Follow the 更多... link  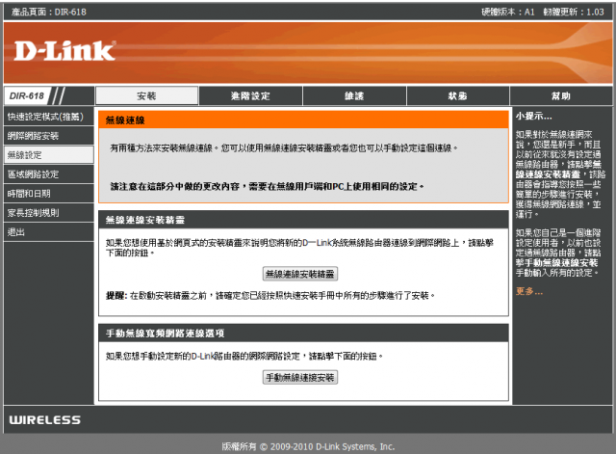529,291
